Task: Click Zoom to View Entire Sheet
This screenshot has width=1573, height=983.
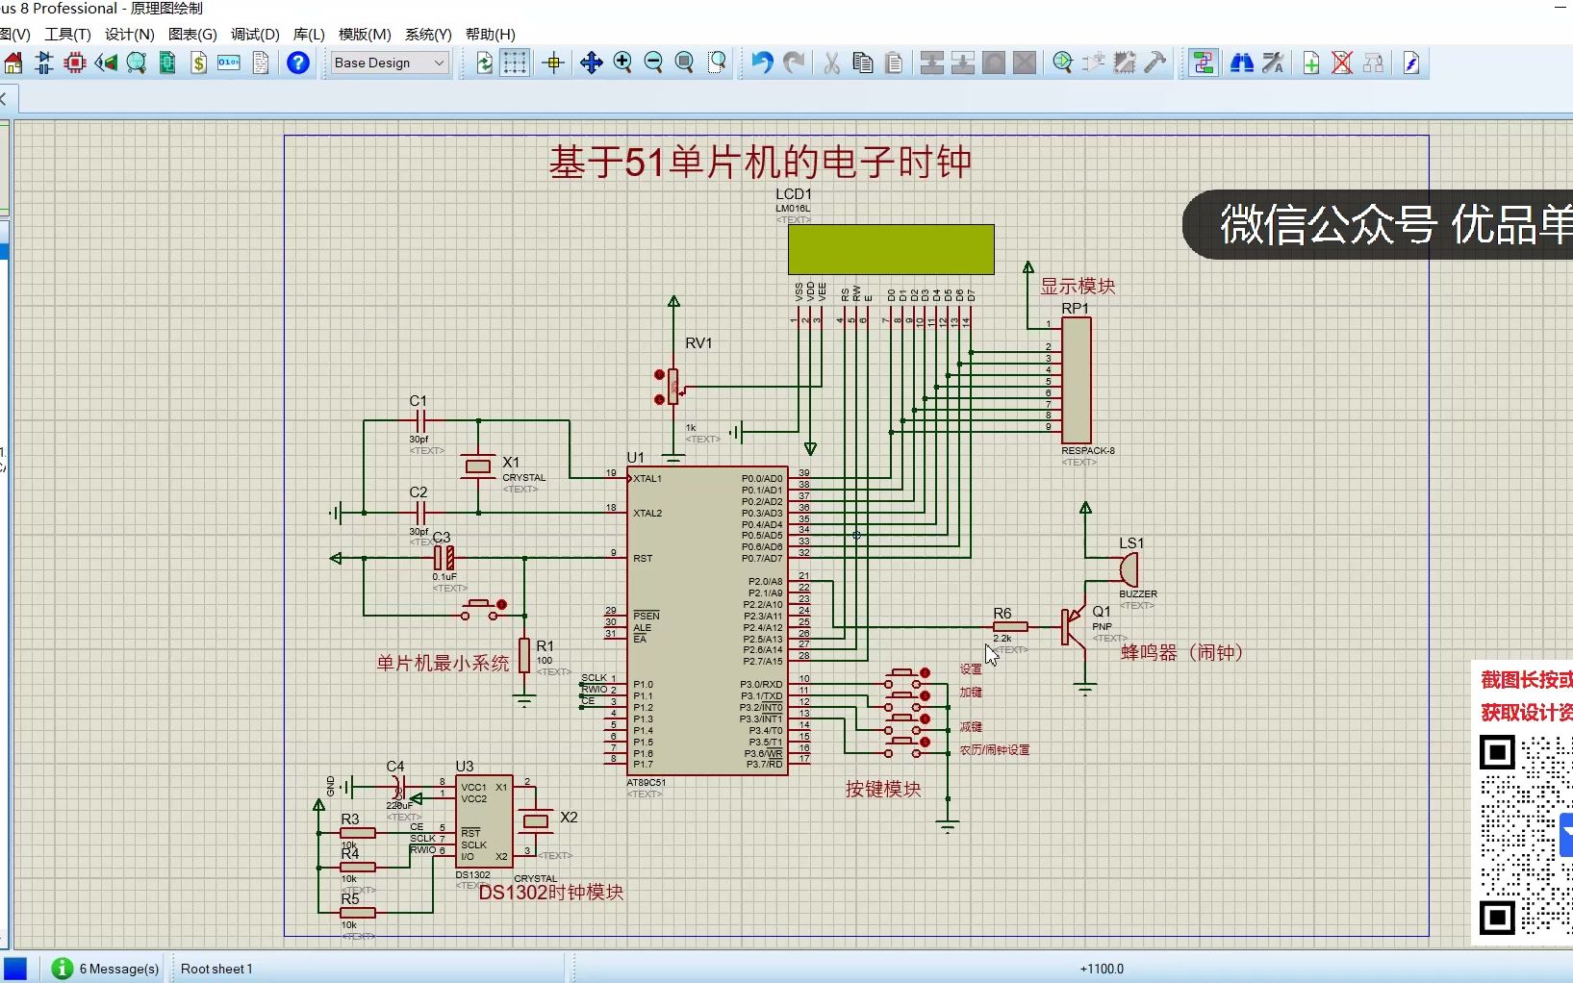Action: [x=684, y=63]
